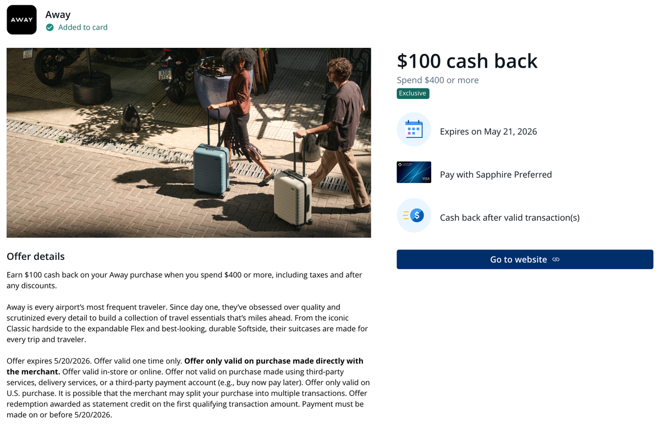Select the calendar expiration icon
Image resolution: width=660 pixels, height=424 pixels.
click(414, 129)
